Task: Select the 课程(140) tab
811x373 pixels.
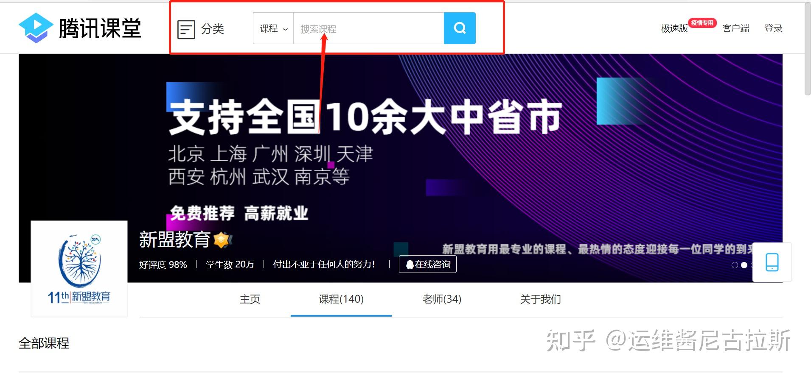Action: [x=341, y=299]
